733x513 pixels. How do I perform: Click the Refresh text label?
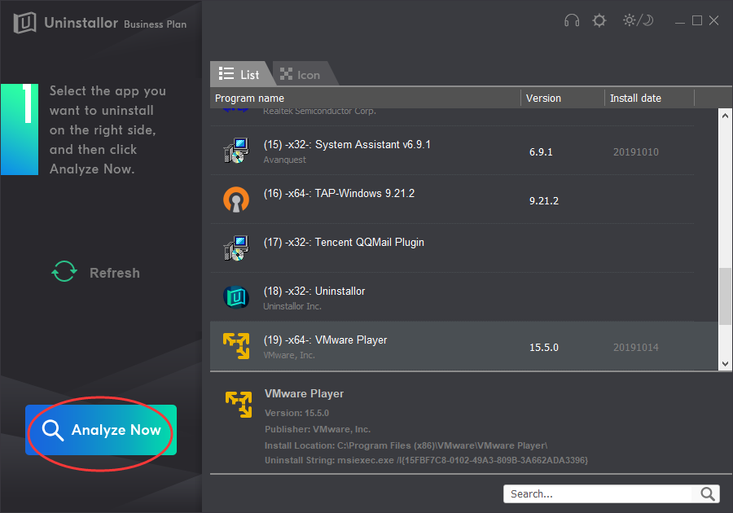click(115, 273)
